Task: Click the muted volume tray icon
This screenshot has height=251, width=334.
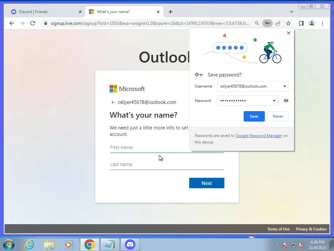Action: click(x=301, y=245)
